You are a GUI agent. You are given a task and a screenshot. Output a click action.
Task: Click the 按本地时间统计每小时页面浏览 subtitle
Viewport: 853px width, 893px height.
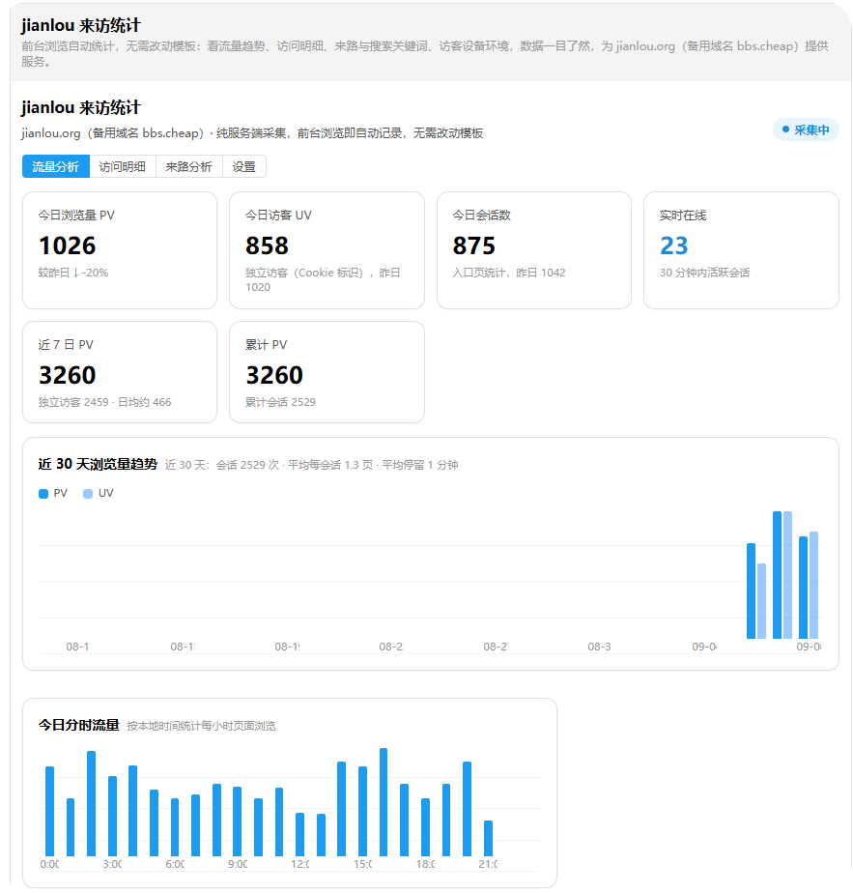201,726
